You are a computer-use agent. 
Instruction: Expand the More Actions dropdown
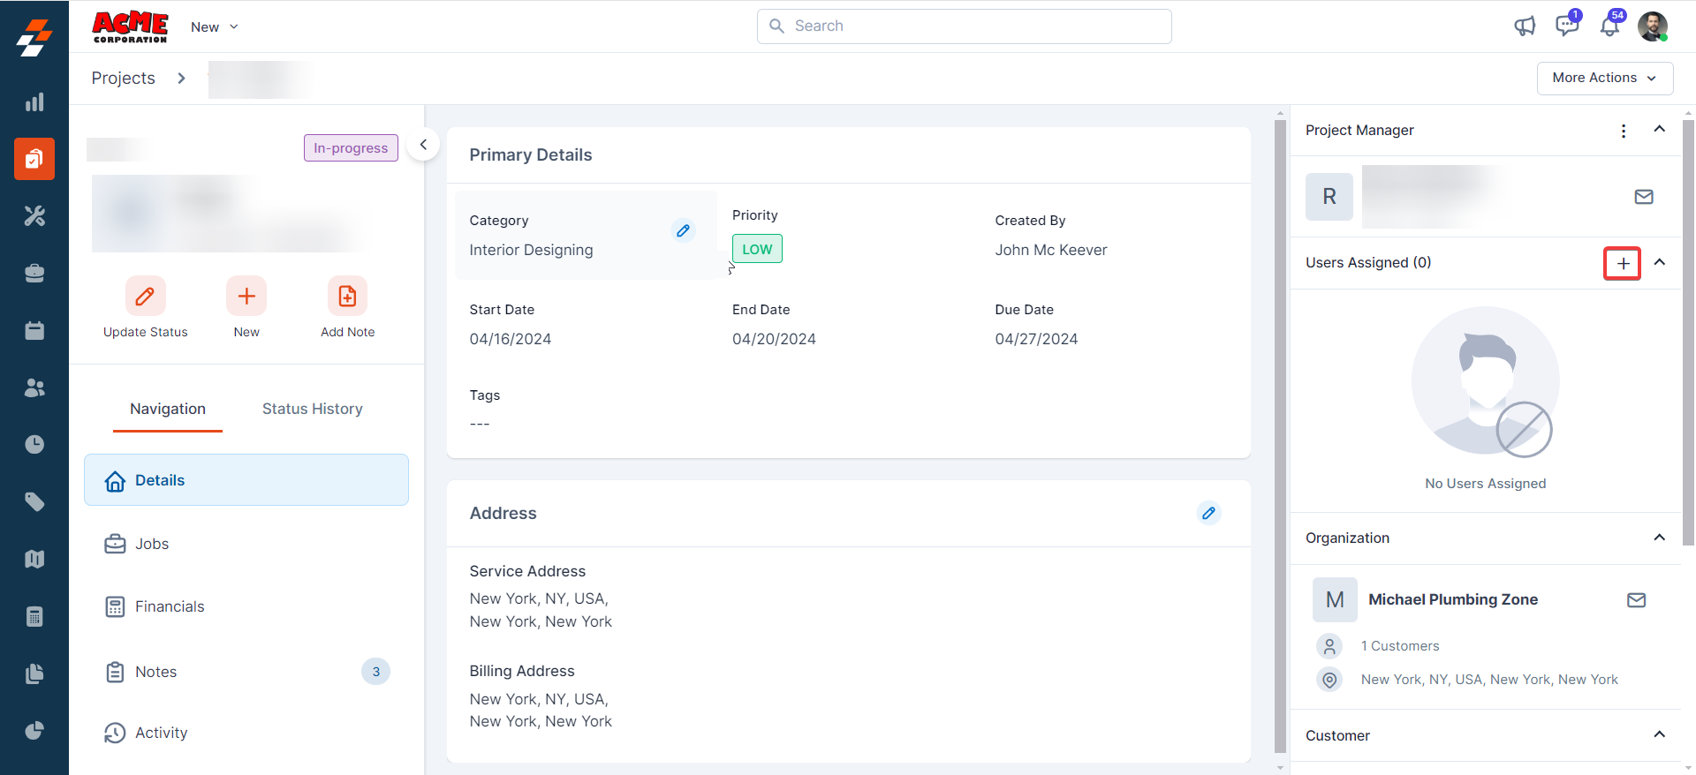click(1604, 78)
